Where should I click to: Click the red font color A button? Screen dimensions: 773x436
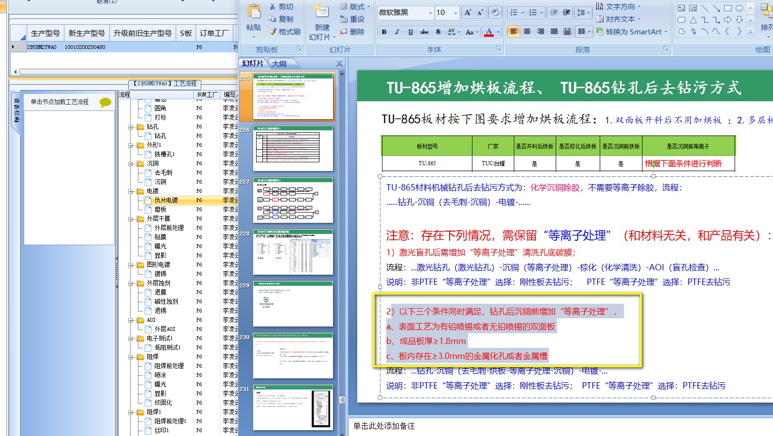(x=489, y=32)
